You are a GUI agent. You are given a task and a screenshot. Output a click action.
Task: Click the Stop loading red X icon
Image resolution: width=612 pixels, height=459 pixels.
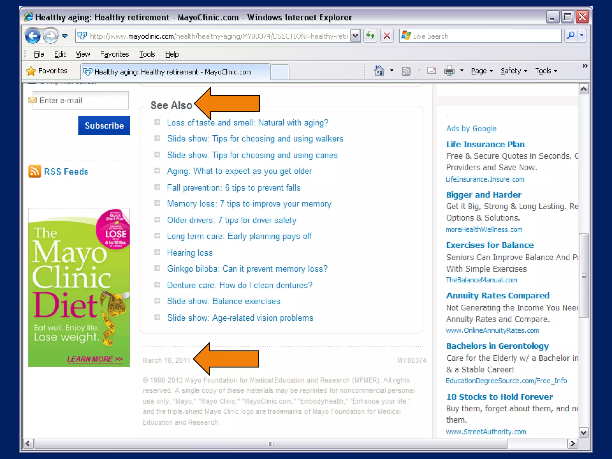387,36
